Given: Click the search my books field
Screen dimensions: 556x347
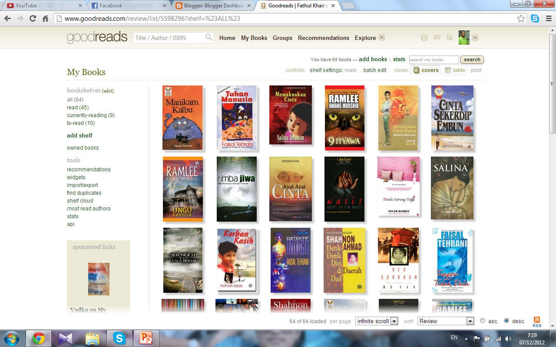Looking at the screenshot, I should point(434,60).
